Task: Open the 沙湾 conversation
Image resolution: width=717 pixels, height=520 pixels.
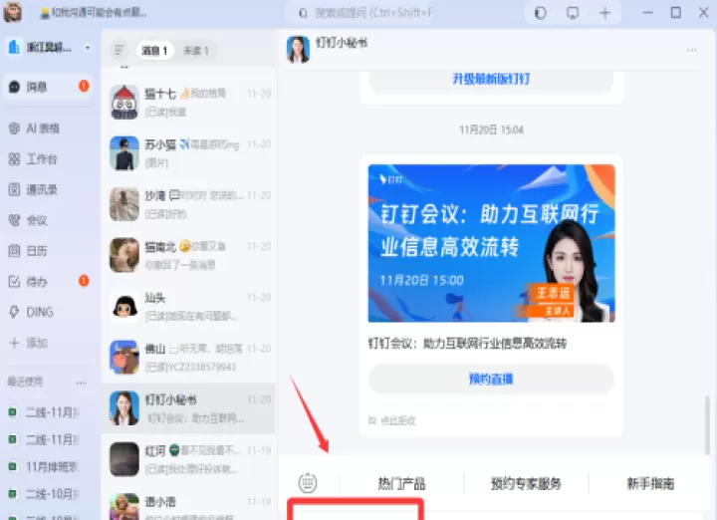Action: click(188, 204)
